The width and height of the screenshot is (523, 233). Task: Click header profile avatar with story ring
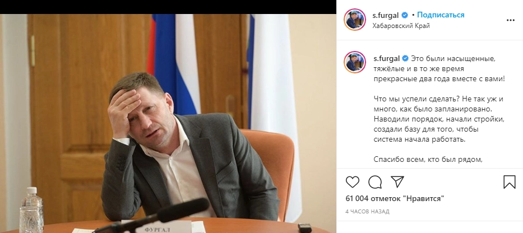[x=355, y=20]
